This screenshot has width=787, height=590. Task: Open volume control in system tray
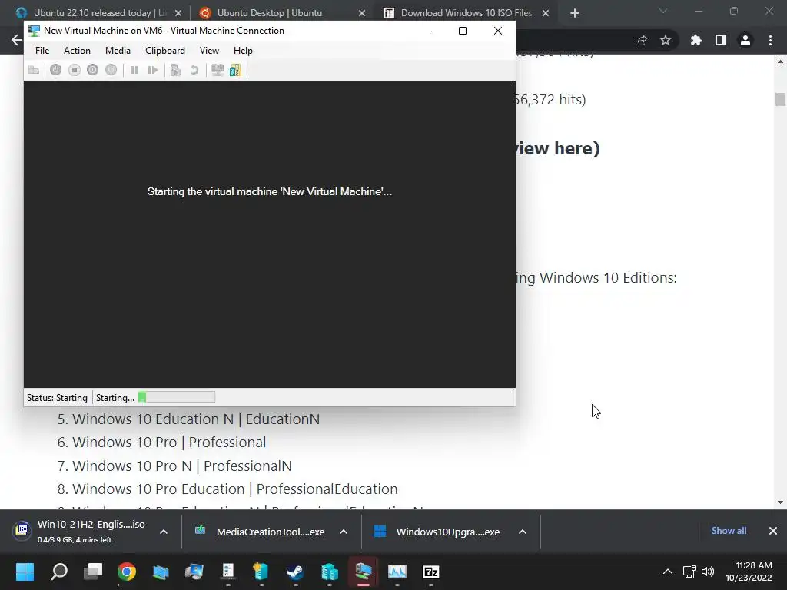tap(708, 572)
